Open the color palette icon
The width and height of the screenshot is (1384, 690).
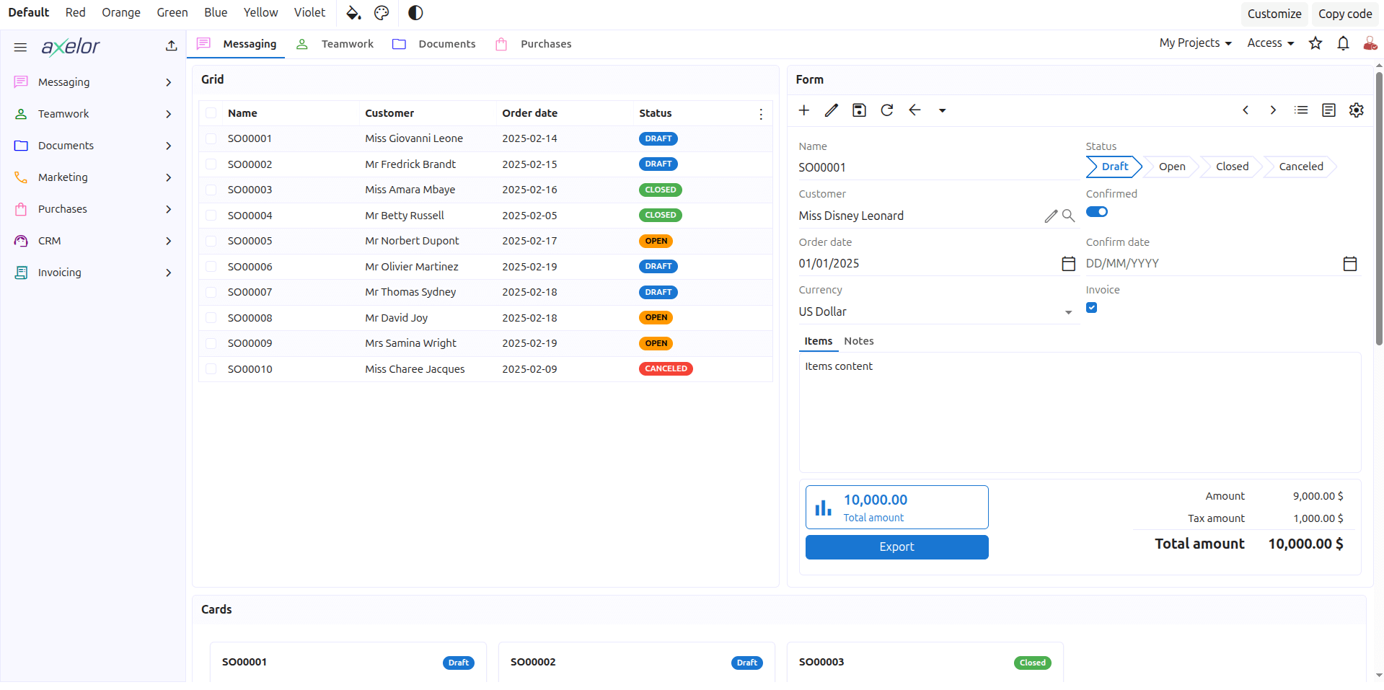pyautogui.click(x=382, y=13)
